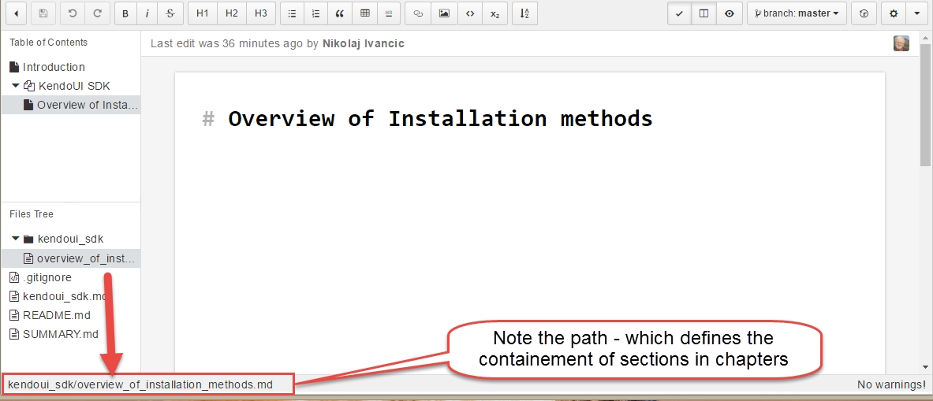The height and width of the screenshot is (401, 933).
Task: Select SUMMARY.md in the files tree
Action: [60, 334]
